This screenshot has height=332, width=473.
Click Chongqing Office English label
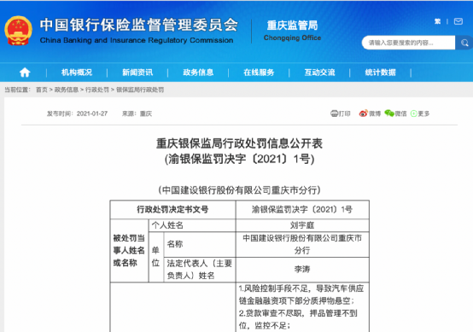292,38
